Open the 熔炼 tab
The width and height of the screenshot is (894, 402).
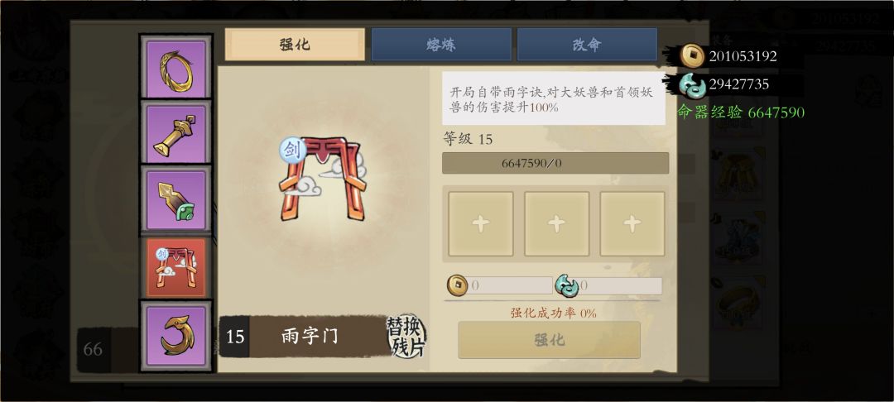click(x=441, y=45)
